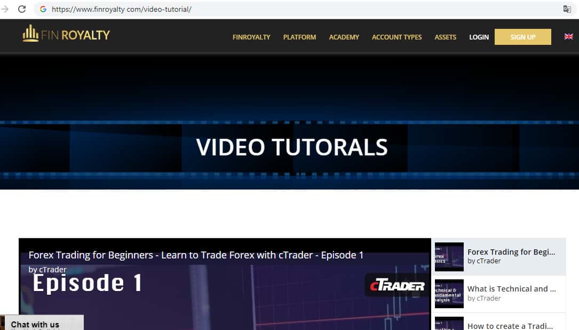
Task: Open the translate page icon
Action: [567, 9]
